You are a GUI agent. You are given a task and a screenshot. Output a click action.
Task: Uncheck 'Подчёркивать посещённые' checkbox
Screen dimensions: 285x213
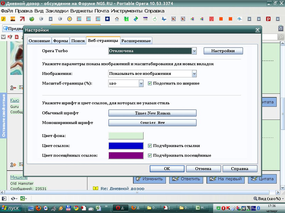[150, 155]
